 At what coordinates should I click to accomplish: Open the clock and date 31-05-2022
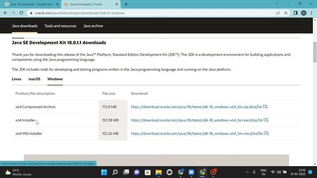pyautogui.click(x=298, y=172)
